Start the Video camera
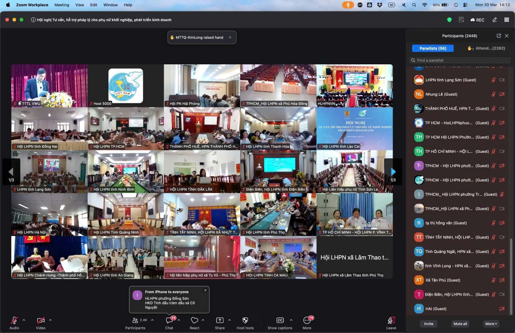 pyautogui.click(x=41, y=321)
